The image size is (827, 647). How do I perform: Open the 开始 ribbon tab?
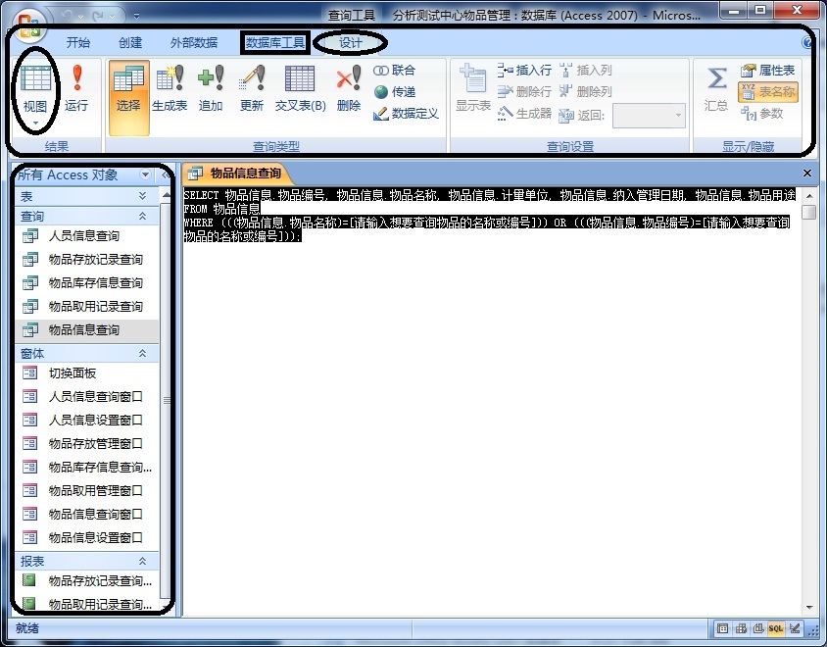tap(78, 43)
